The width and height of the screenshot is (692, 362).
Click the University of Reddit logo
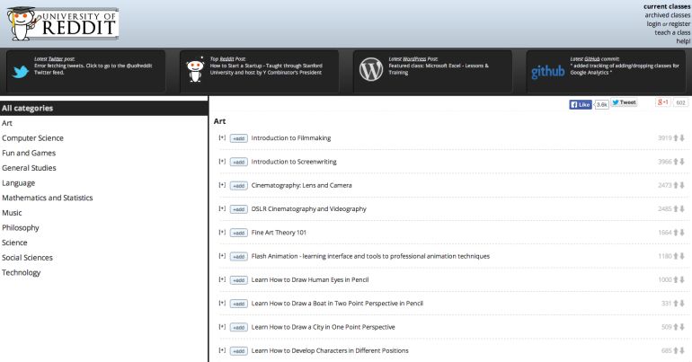[61, 22]
